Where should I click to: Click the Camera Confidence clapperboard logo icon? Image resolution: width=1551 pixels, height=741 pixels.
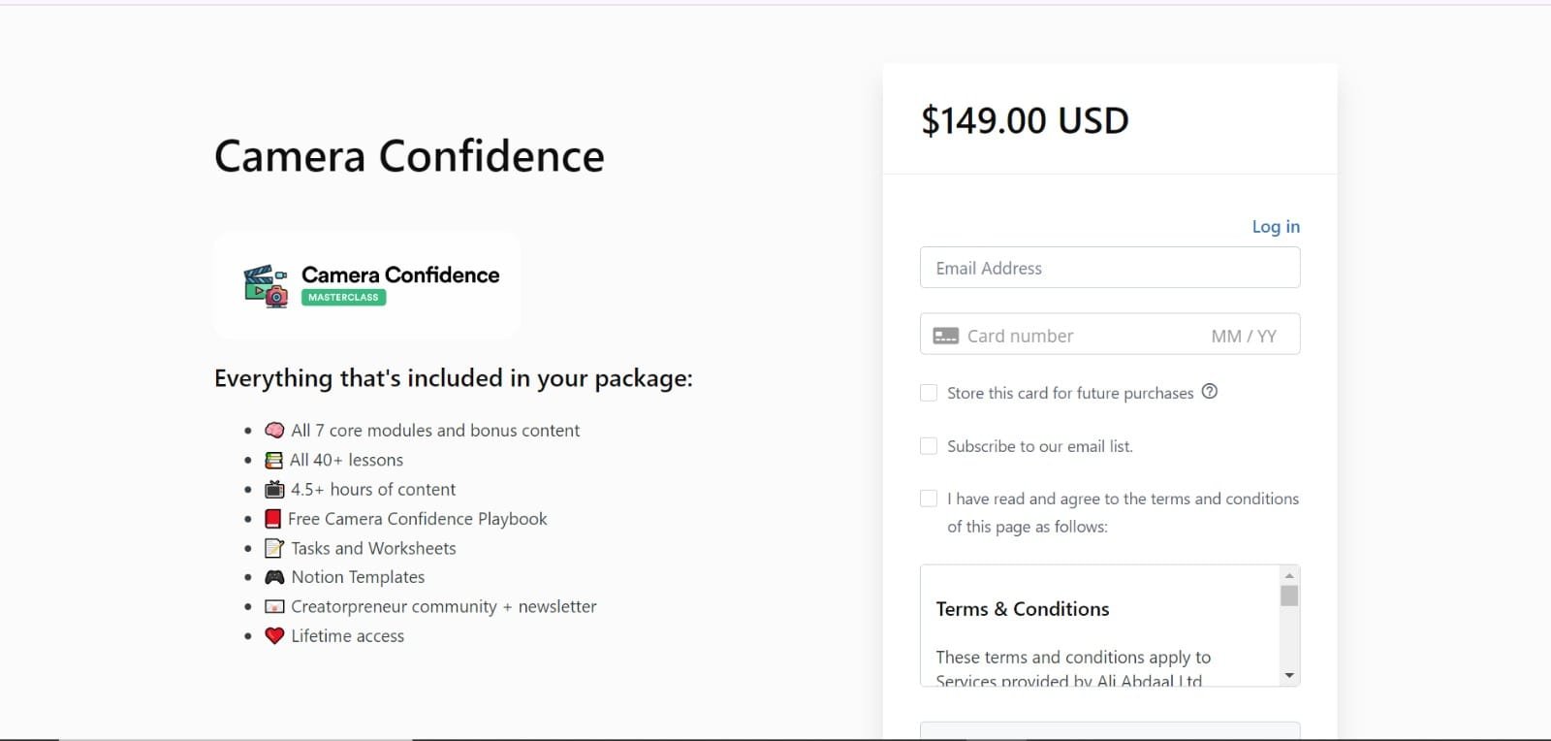click(x=266, y=286)
